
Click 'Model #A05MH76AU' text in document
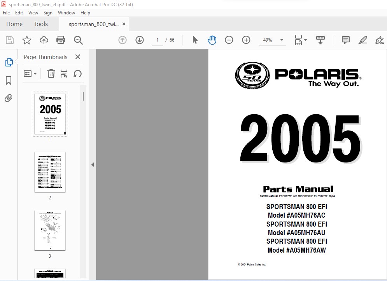tap(297, 233)
